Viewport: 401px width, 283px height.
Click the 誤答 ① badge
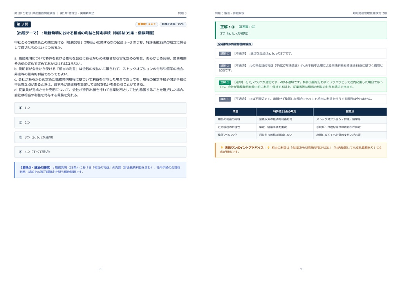pyautogui.click(x=225, y=54)
